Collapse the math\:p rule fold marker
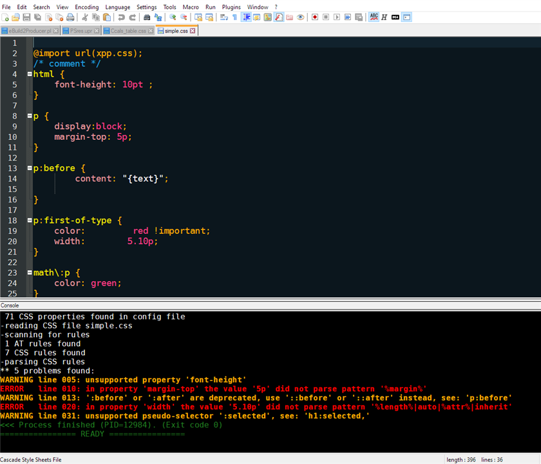This screenshot has width=541, height=464. pyautogui.click(x=30, y=273)
